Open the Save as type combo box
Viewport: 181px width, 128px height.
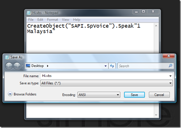point(107,83)
